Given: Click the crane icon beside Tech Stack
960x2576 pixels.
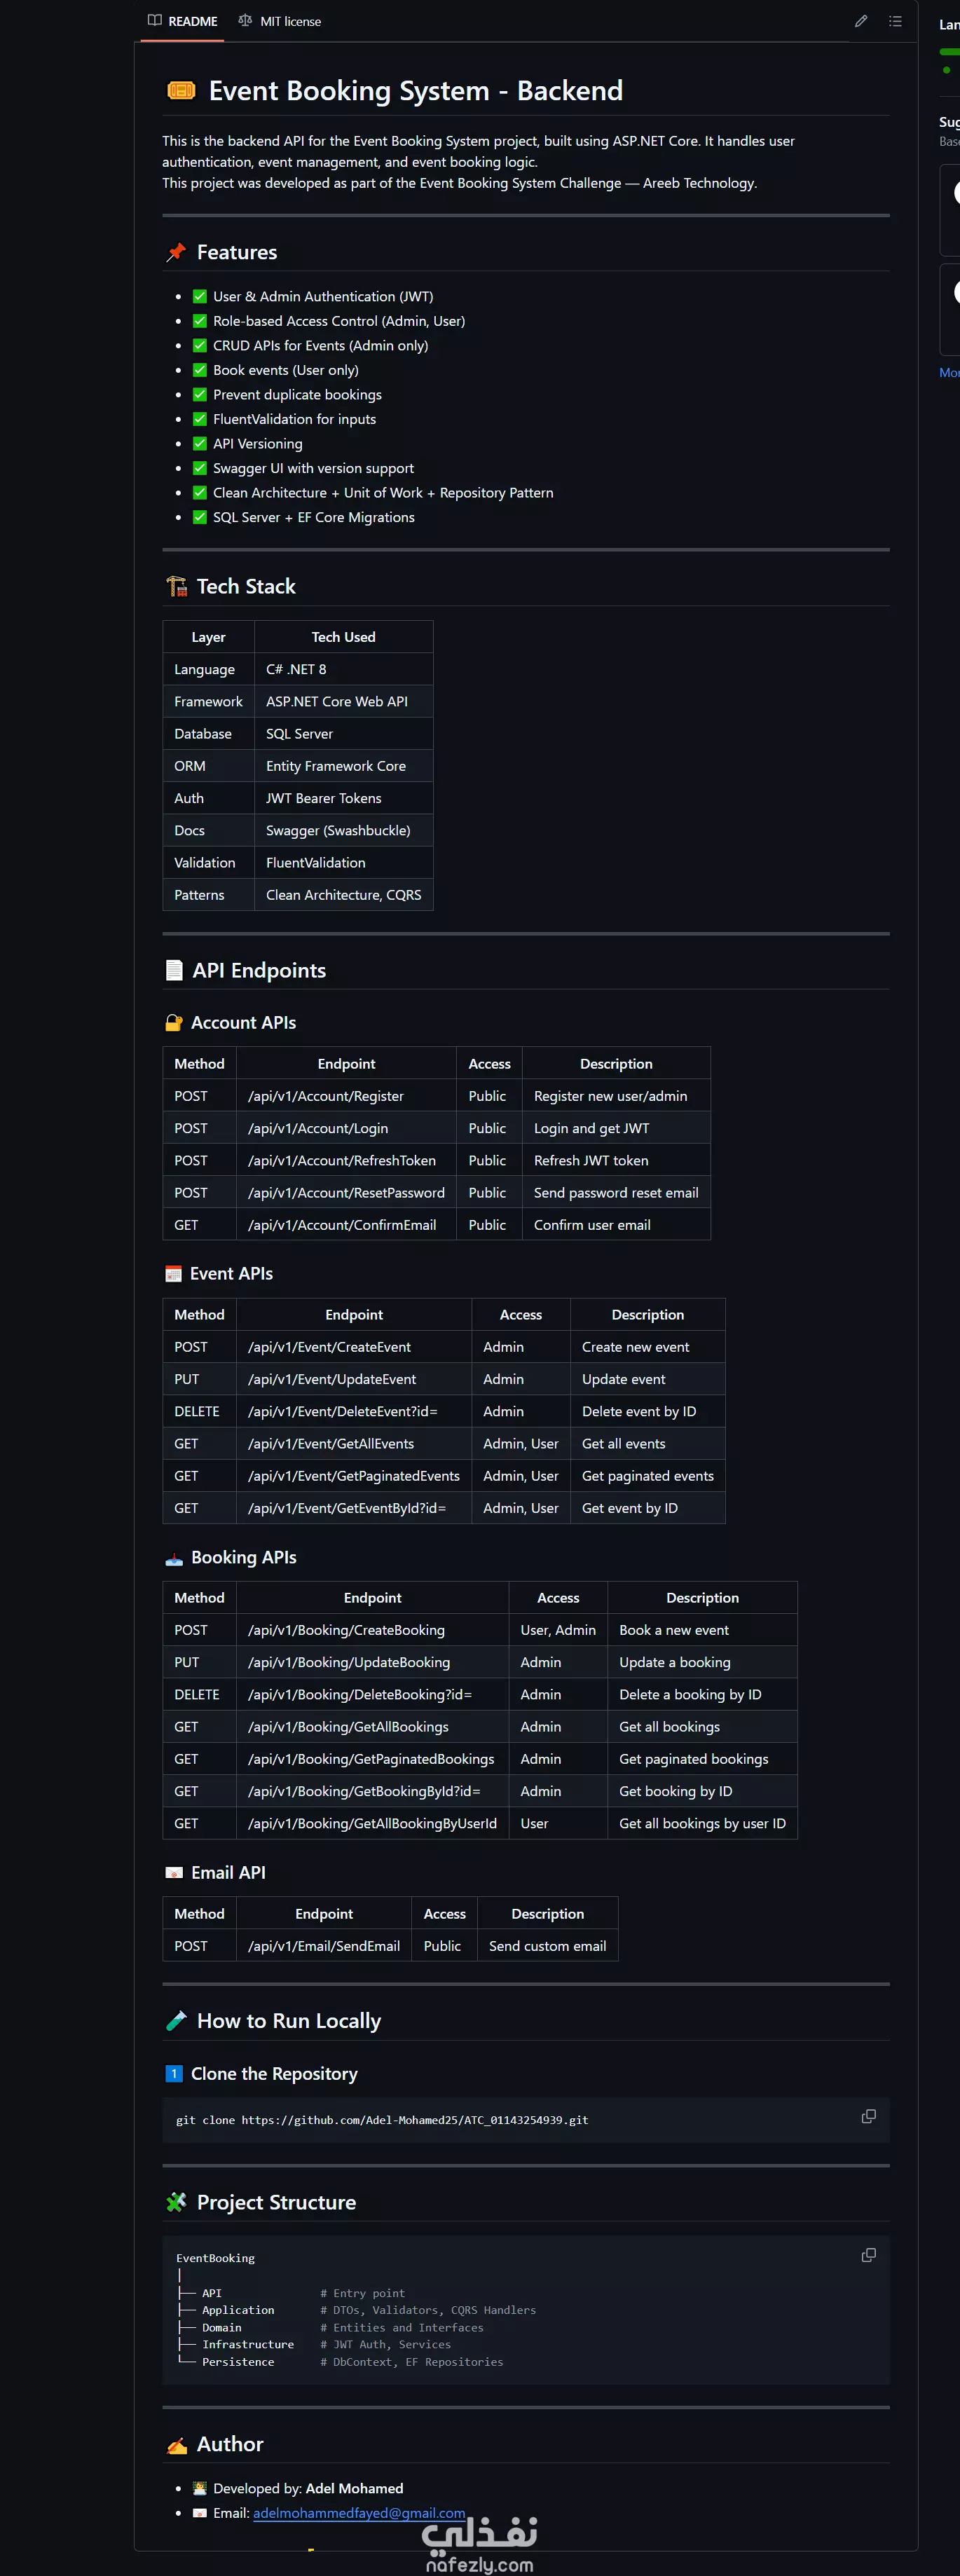Looking at the screenshot, I should 176,586.
